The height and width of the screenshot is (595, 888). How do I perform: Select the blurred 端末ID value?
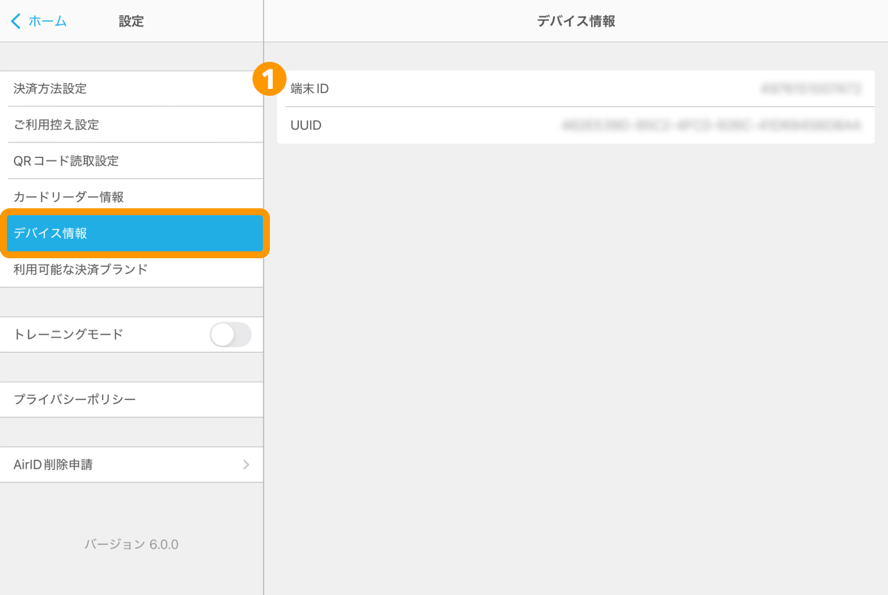pyautogui.click(x=810, y=89)
